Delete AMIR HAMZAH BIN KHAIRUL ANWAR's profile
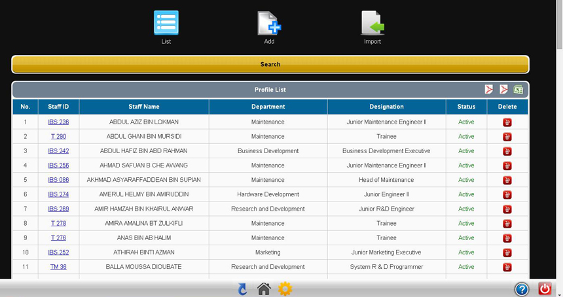The width and height of the screenshot is (563, 297). tap(507, 209)
